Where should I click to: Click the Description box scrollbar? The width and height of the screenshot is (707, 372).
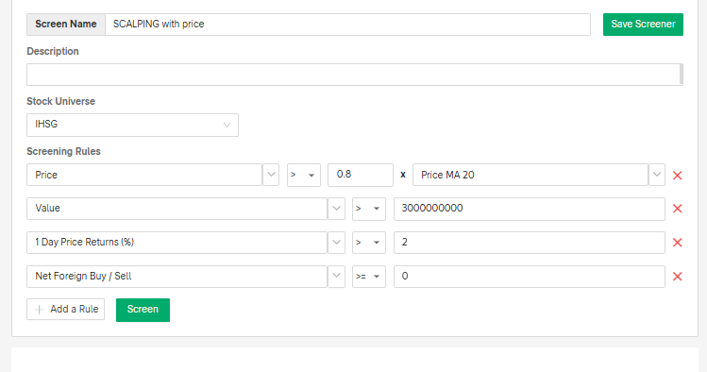tap(682, 75)
